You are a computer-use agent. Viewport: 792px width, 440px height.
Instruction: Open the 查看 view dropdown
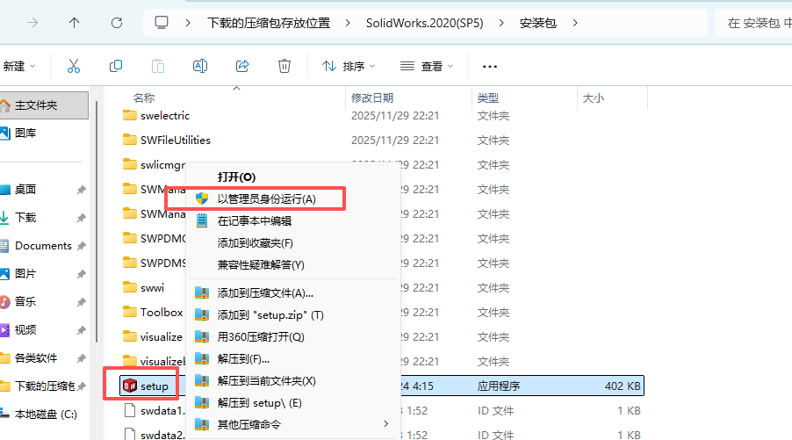pyautogui.click(x=427, y=66)
